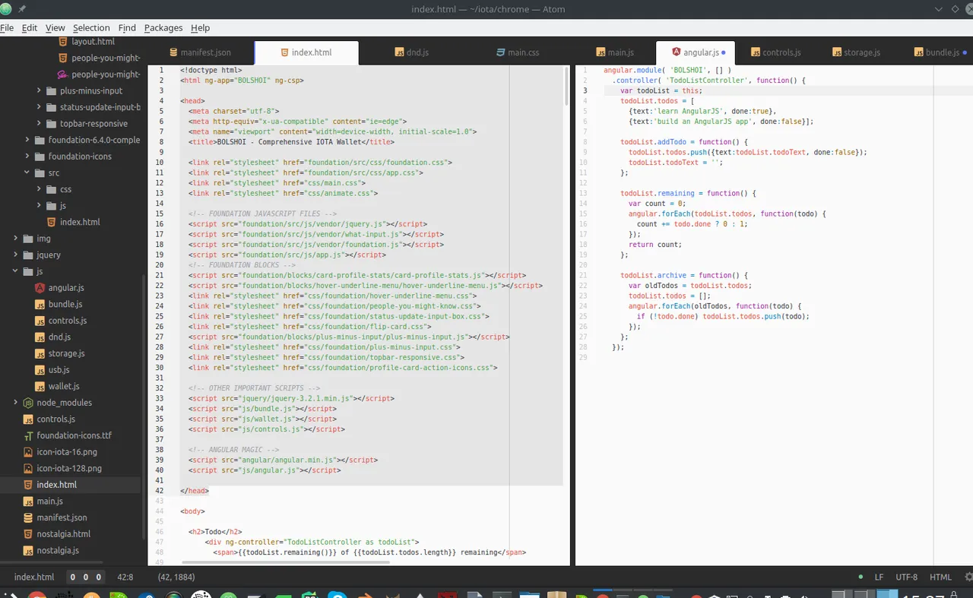Click index.html file name in status bar
Image resolution: width=973 pixels, height=598 pixels.
click(x=34, y=577)
